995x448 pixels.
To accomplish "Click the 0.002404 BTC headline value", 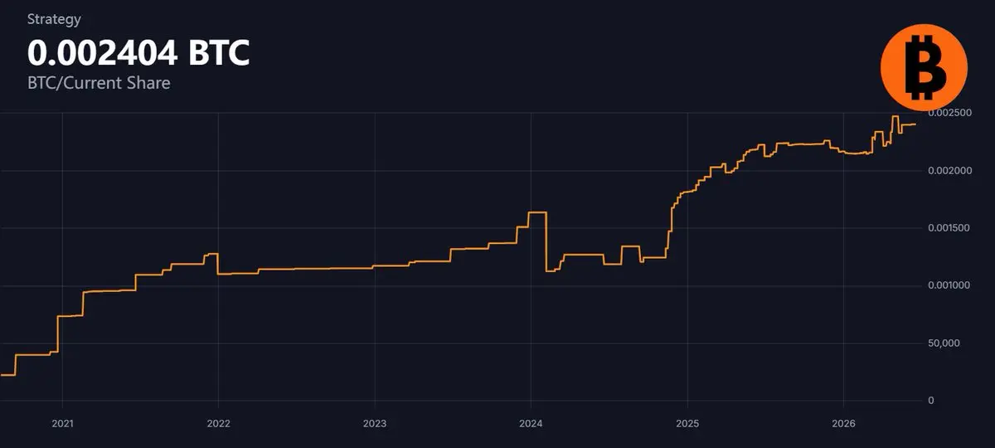I will click(x=138, y=53).
